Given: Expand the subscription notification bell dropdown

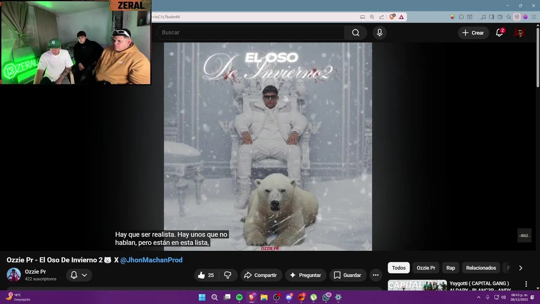Looking at the screenshot, I should click(79, 275).
